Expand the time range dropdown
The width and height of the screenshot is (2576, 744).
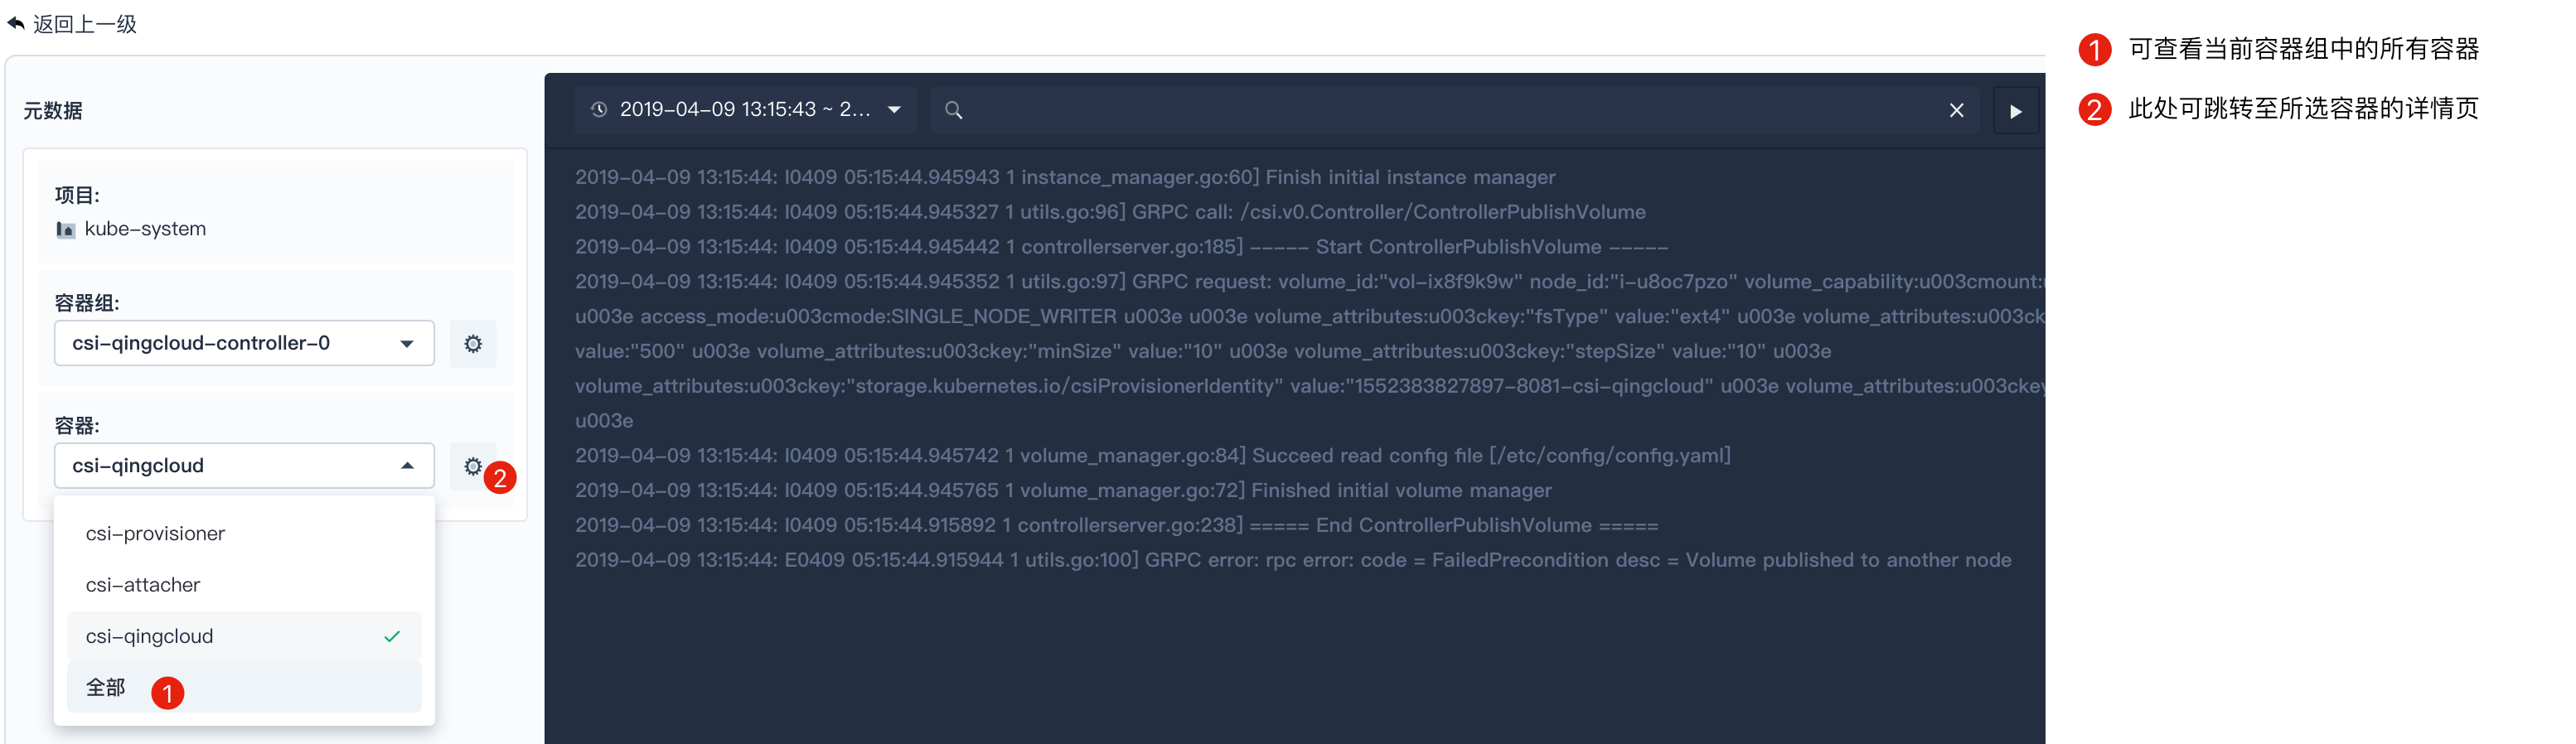coord(894,109)
